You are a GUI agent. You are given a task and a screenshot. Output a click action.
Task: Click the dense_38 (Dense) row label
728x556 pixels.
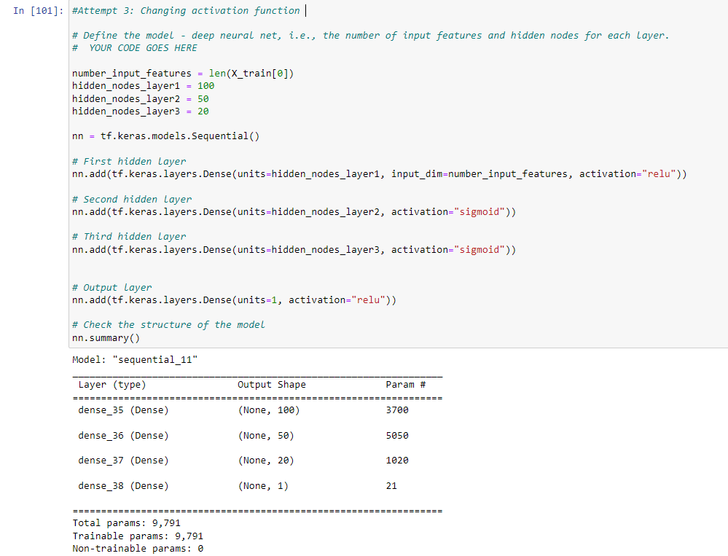coord(123,486)
